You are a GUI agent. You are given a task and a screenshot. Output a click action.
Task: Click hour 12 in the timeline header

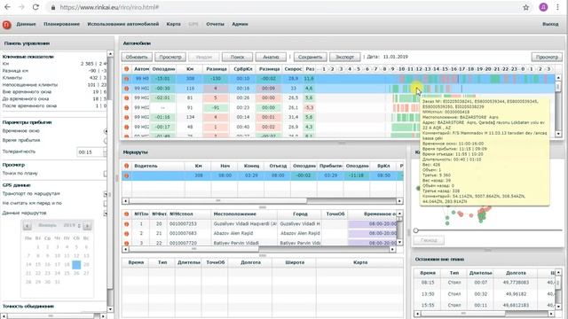click(419, 69)
